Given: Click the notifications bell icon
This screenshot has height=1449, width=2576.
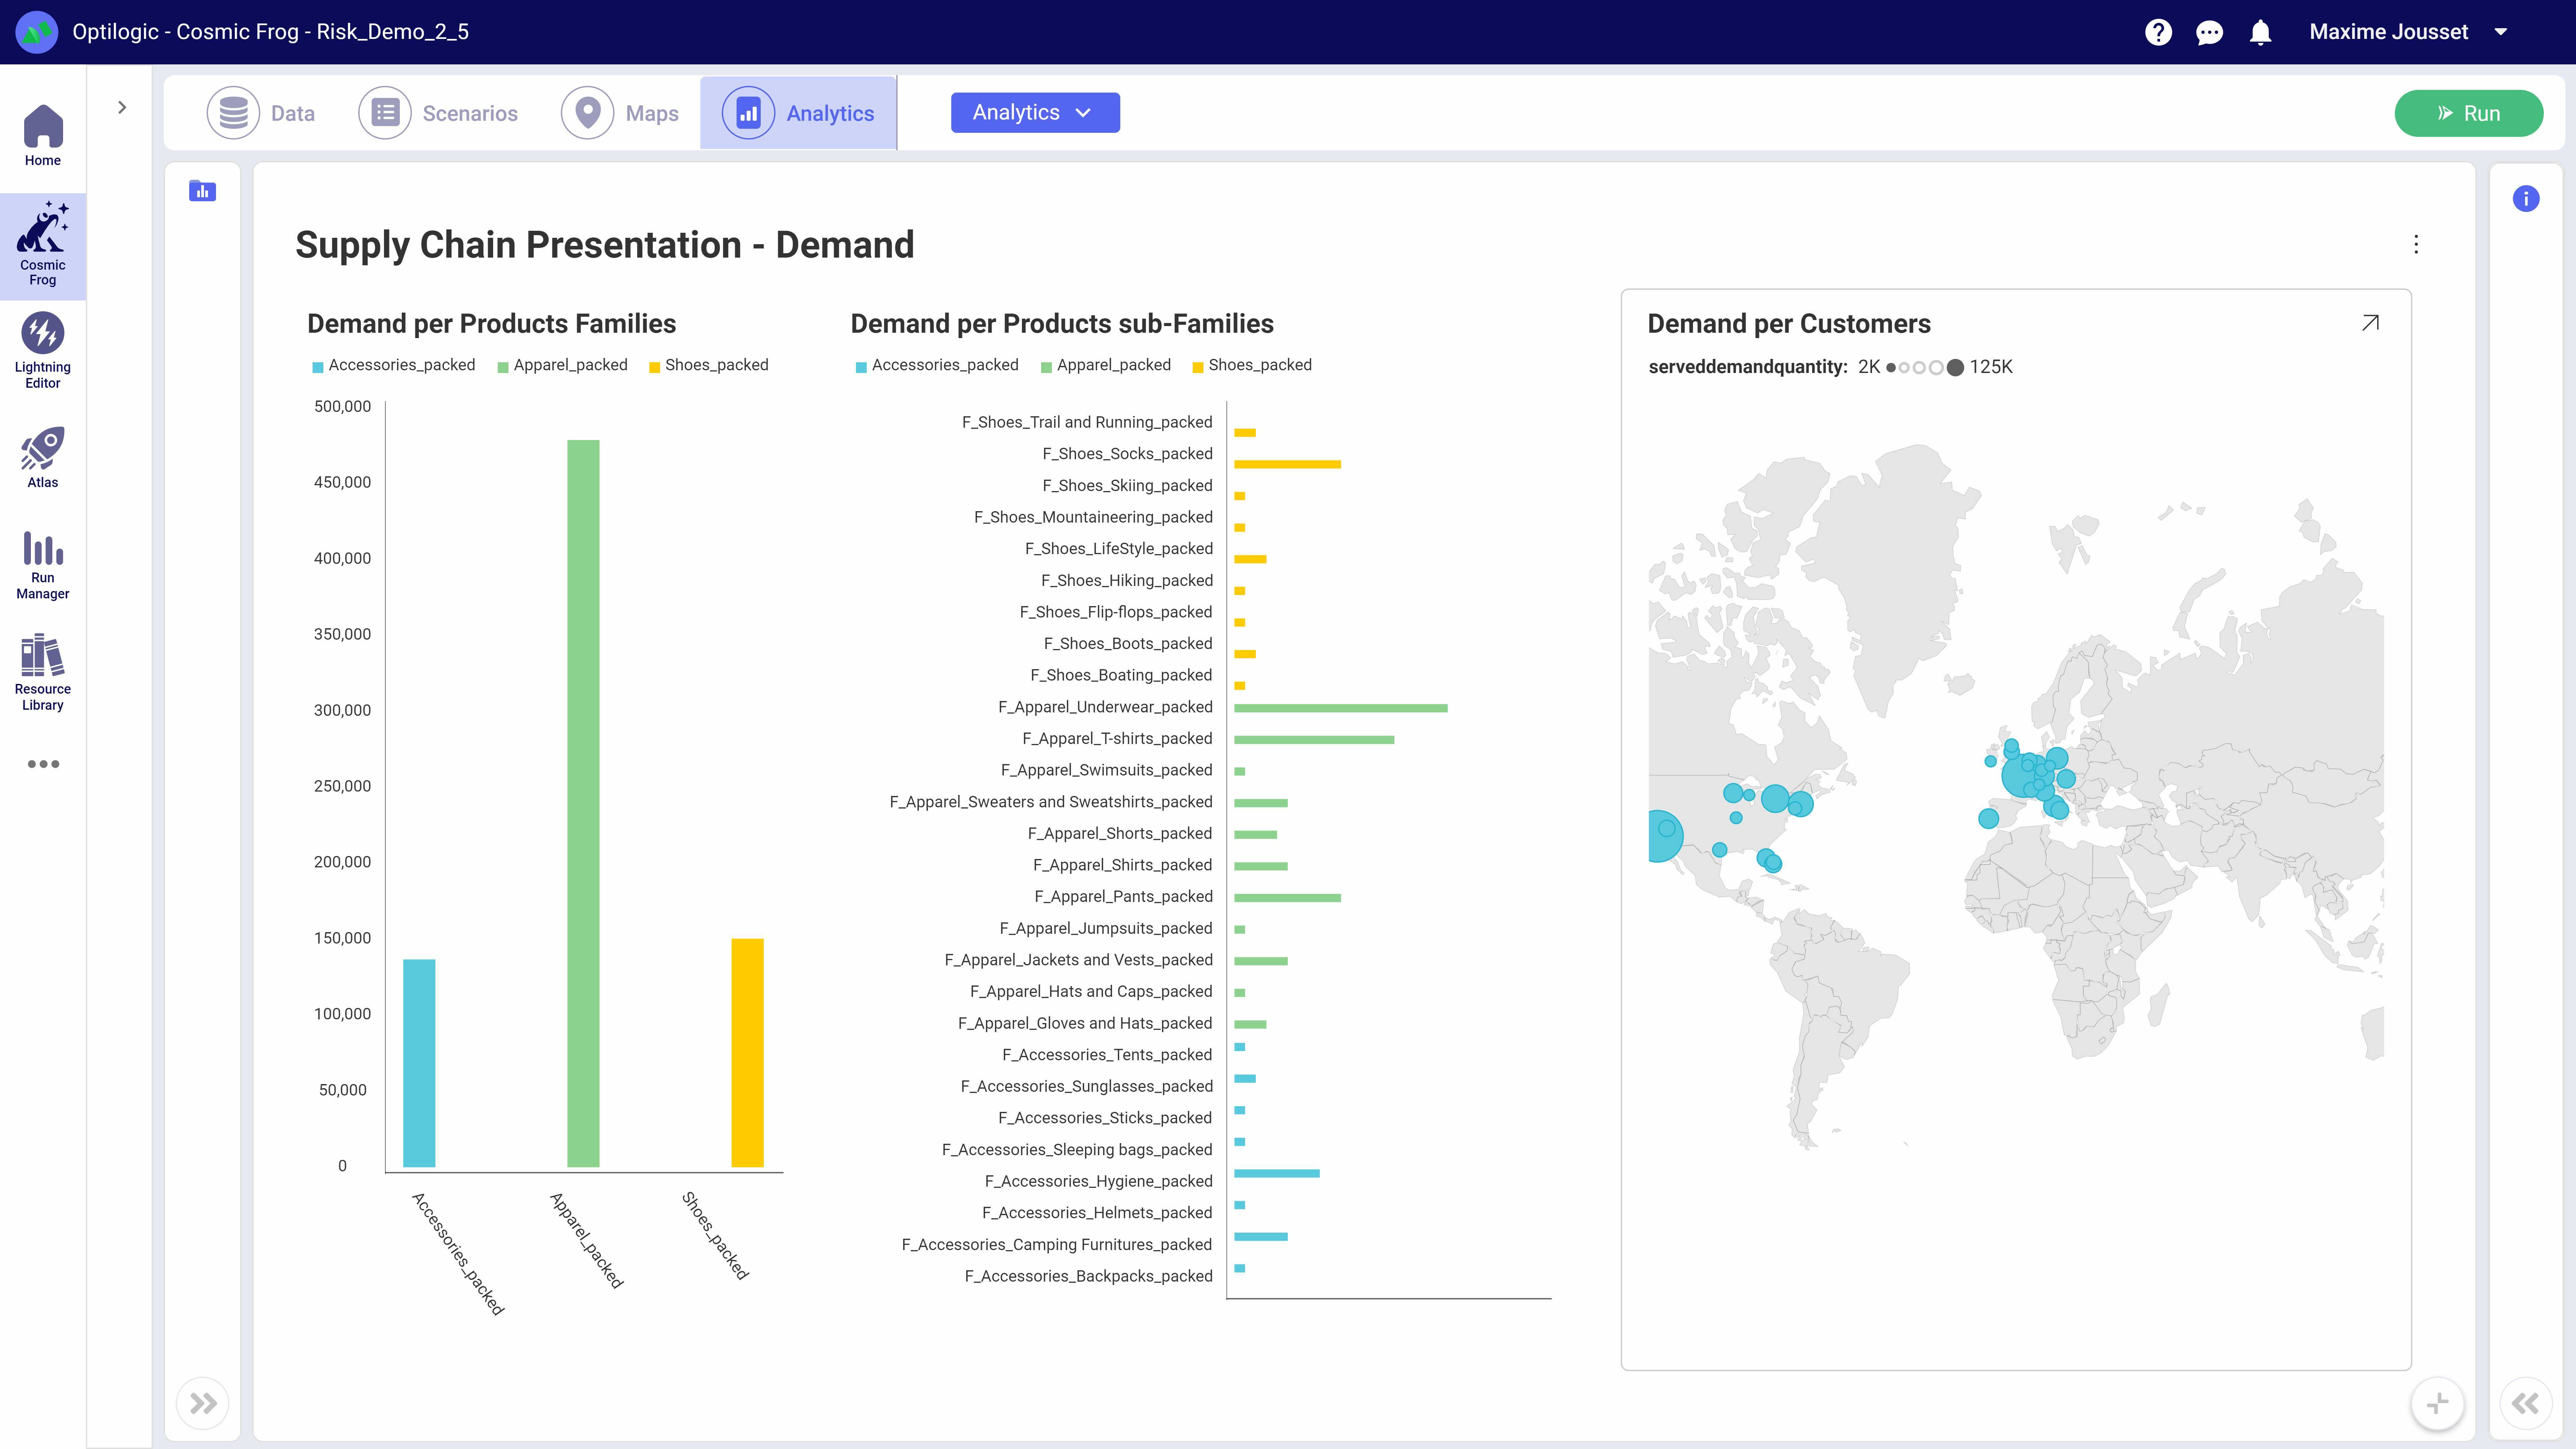Looking at the screenshot, I should pyautogui.click(x=2260, y=32).
